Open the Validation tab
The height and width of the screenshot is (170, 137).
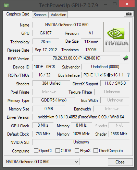58,15
